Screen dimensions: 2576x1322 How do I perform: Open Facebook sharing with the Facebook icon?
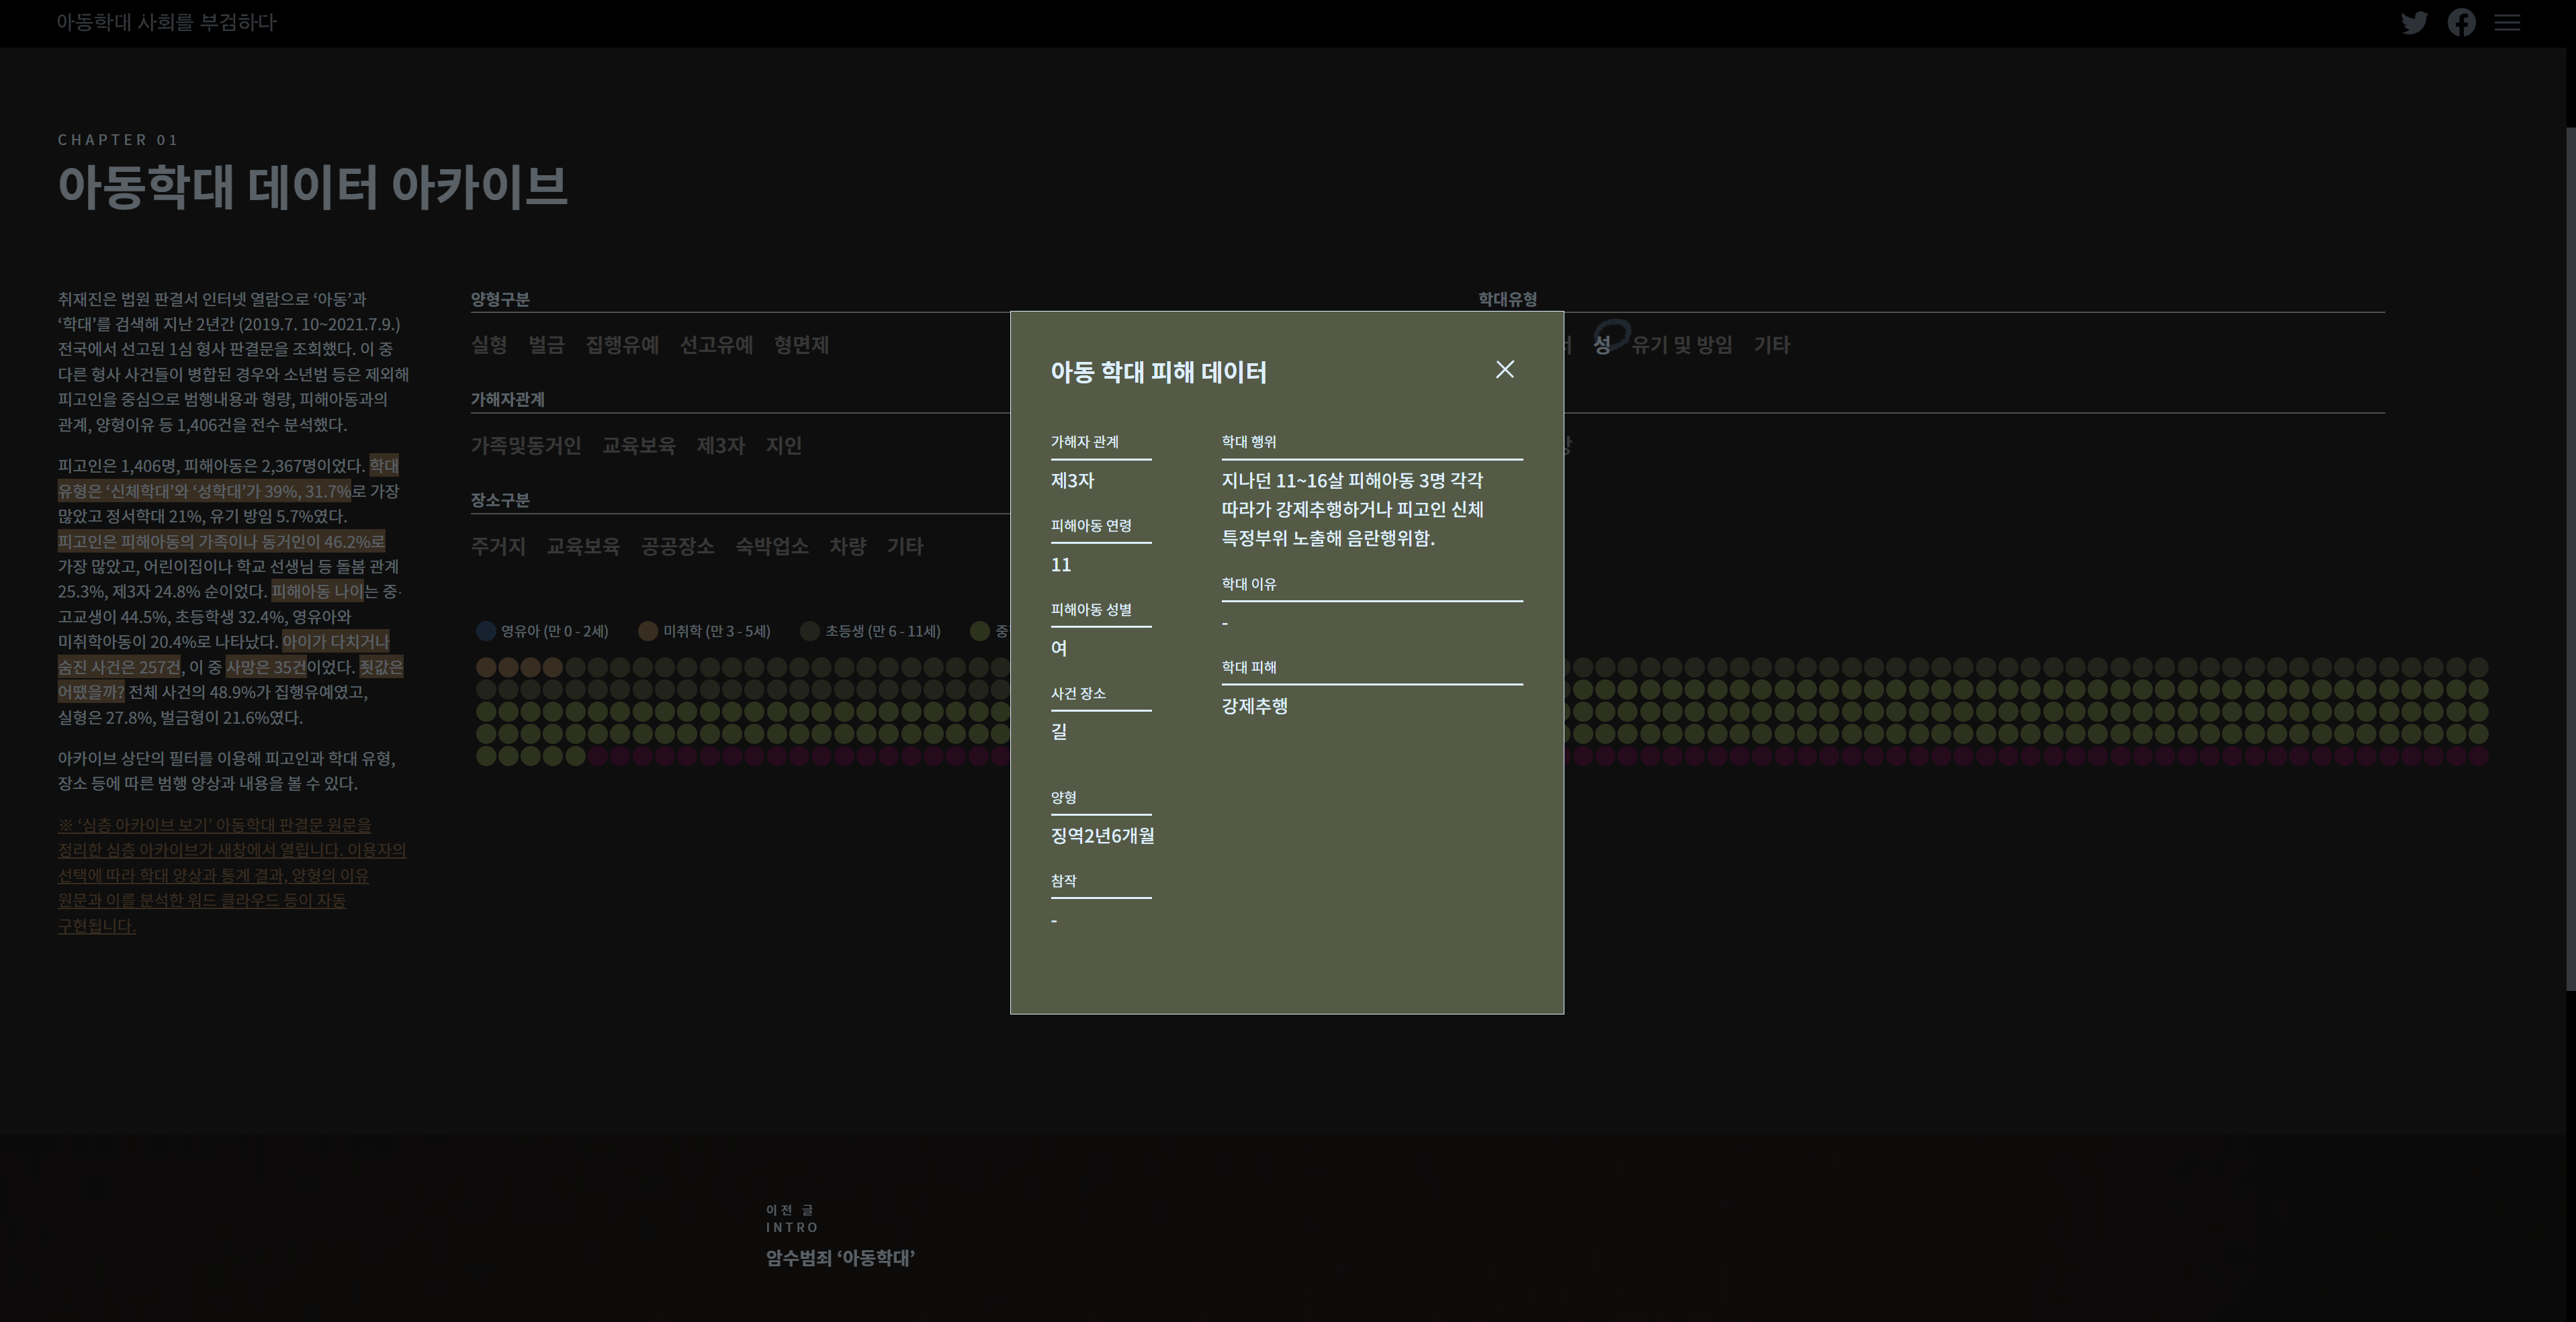[x=2462, y=22]
